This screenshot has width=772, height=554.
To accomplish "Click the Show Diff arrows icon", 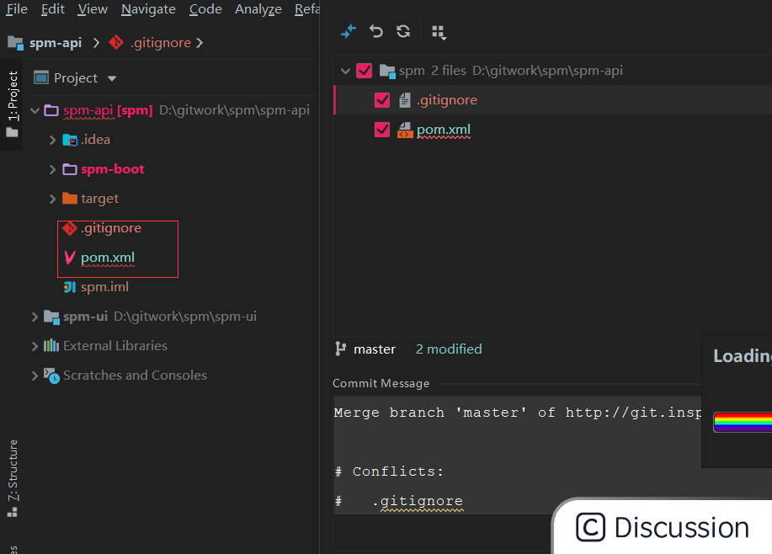I will pos(348,31).
